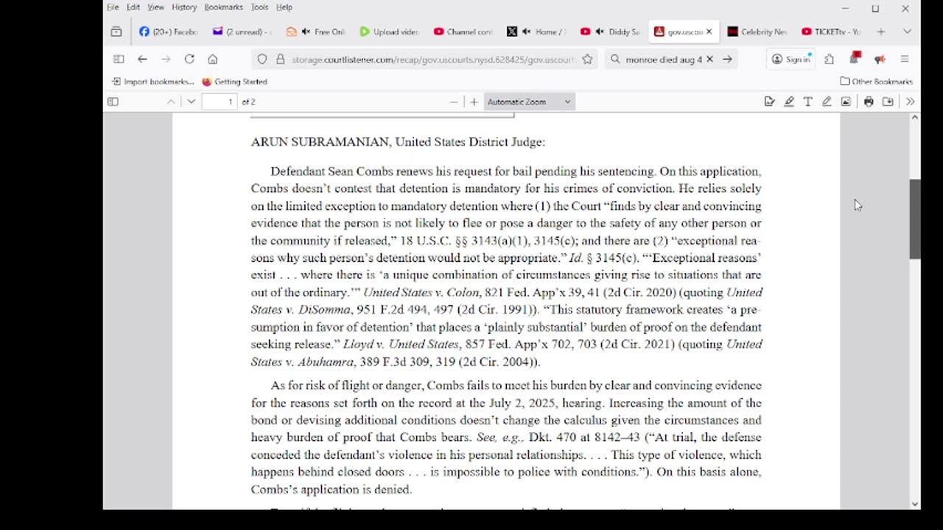Screen dimensions: 943x530
Task: Click the scrollbar up arrow
Action: pyautogui.click(x=915, y=118)
